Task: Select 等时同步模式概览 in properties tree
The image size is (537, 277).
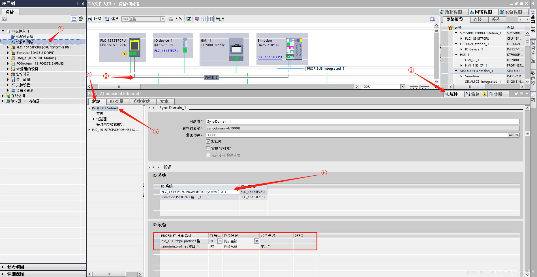Action: 110,124
